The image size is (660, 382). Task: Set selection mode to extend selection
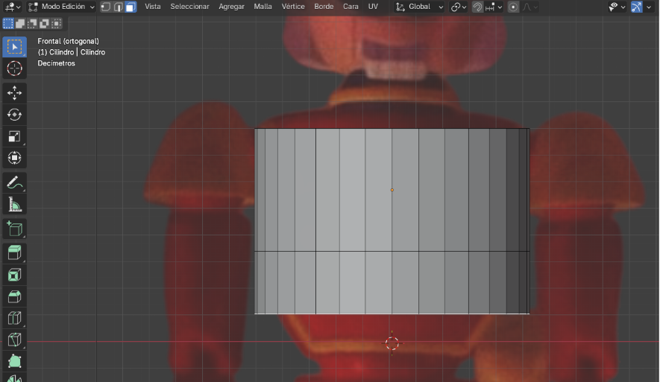[20, 24]
